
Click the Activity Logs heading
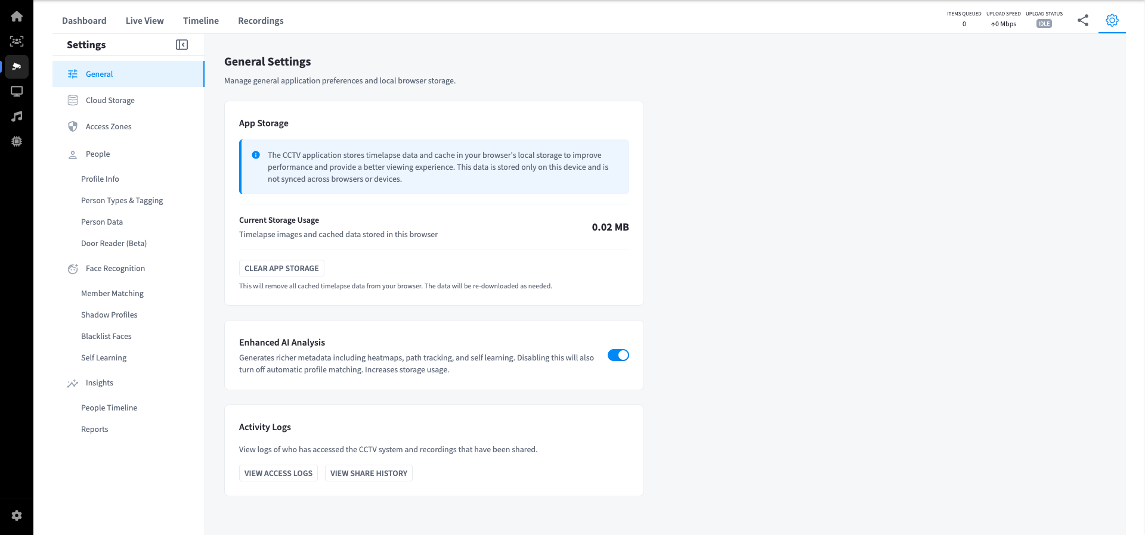coord(265,427)
